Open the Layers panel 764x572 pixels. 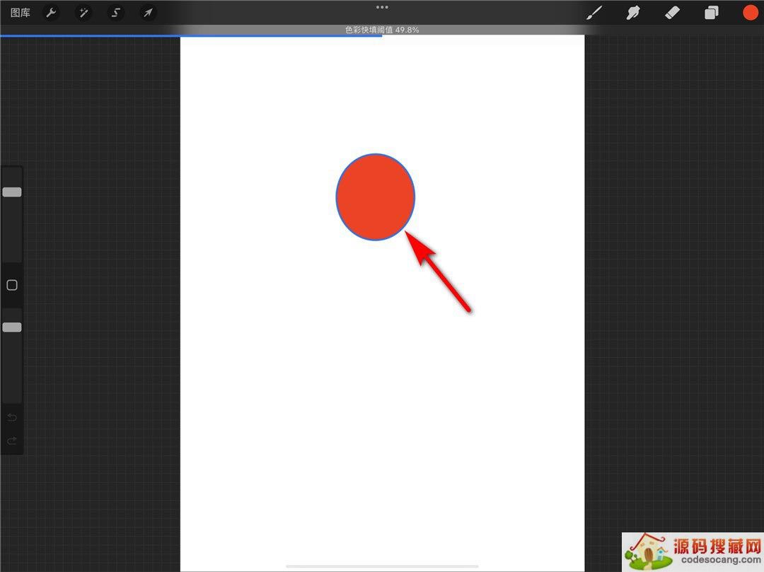pos(711,13)
